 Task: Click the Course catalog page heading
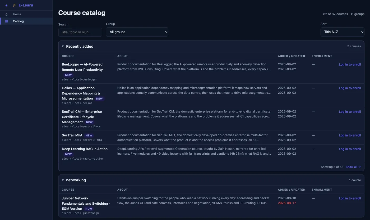(x=82, y=13)
